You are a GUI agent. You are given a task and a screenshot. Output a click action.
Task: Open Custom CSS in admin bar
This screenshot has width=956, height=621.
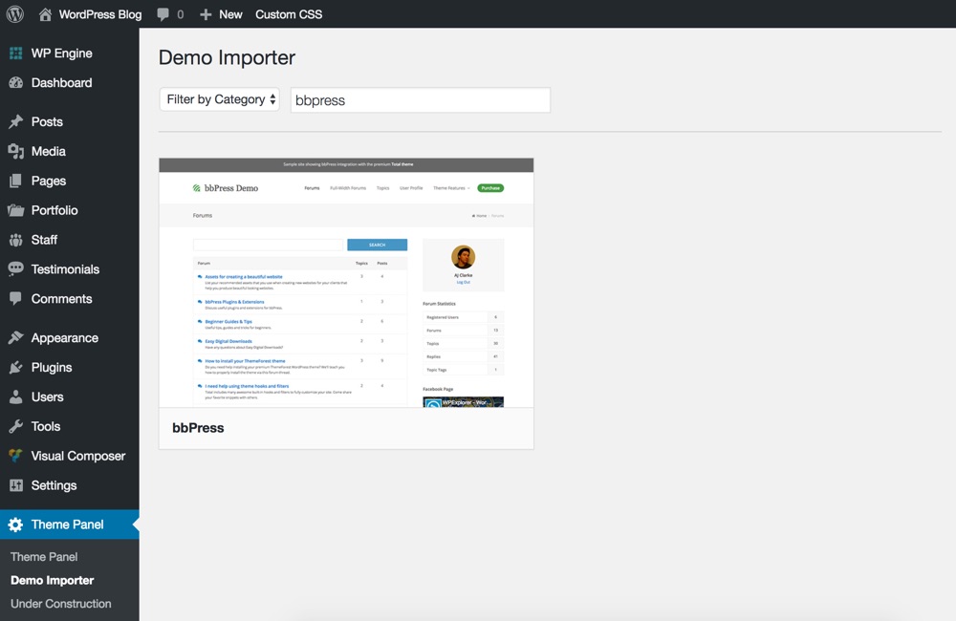289,14
